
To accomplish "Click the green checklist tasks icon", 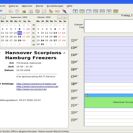I will [38, 11].
